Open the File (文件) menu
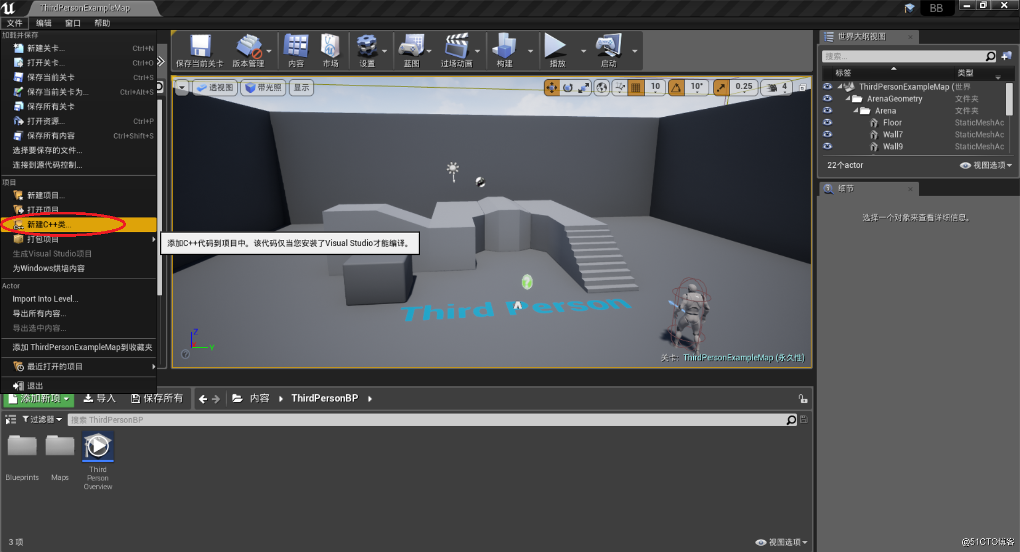Image resolution: width=1020 pixels, height=552 pixels. (14, 23)
